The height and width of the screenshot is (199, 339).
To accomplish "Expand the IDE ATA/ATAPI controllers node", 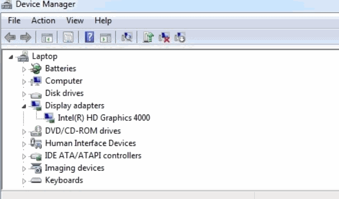I will click(24, 156).
